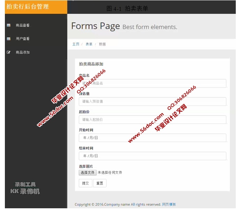Image resolution: width=241 pixels, height=217 pixels.
Task: Open the 商品添加 sidebar menu
Action: 23,52
